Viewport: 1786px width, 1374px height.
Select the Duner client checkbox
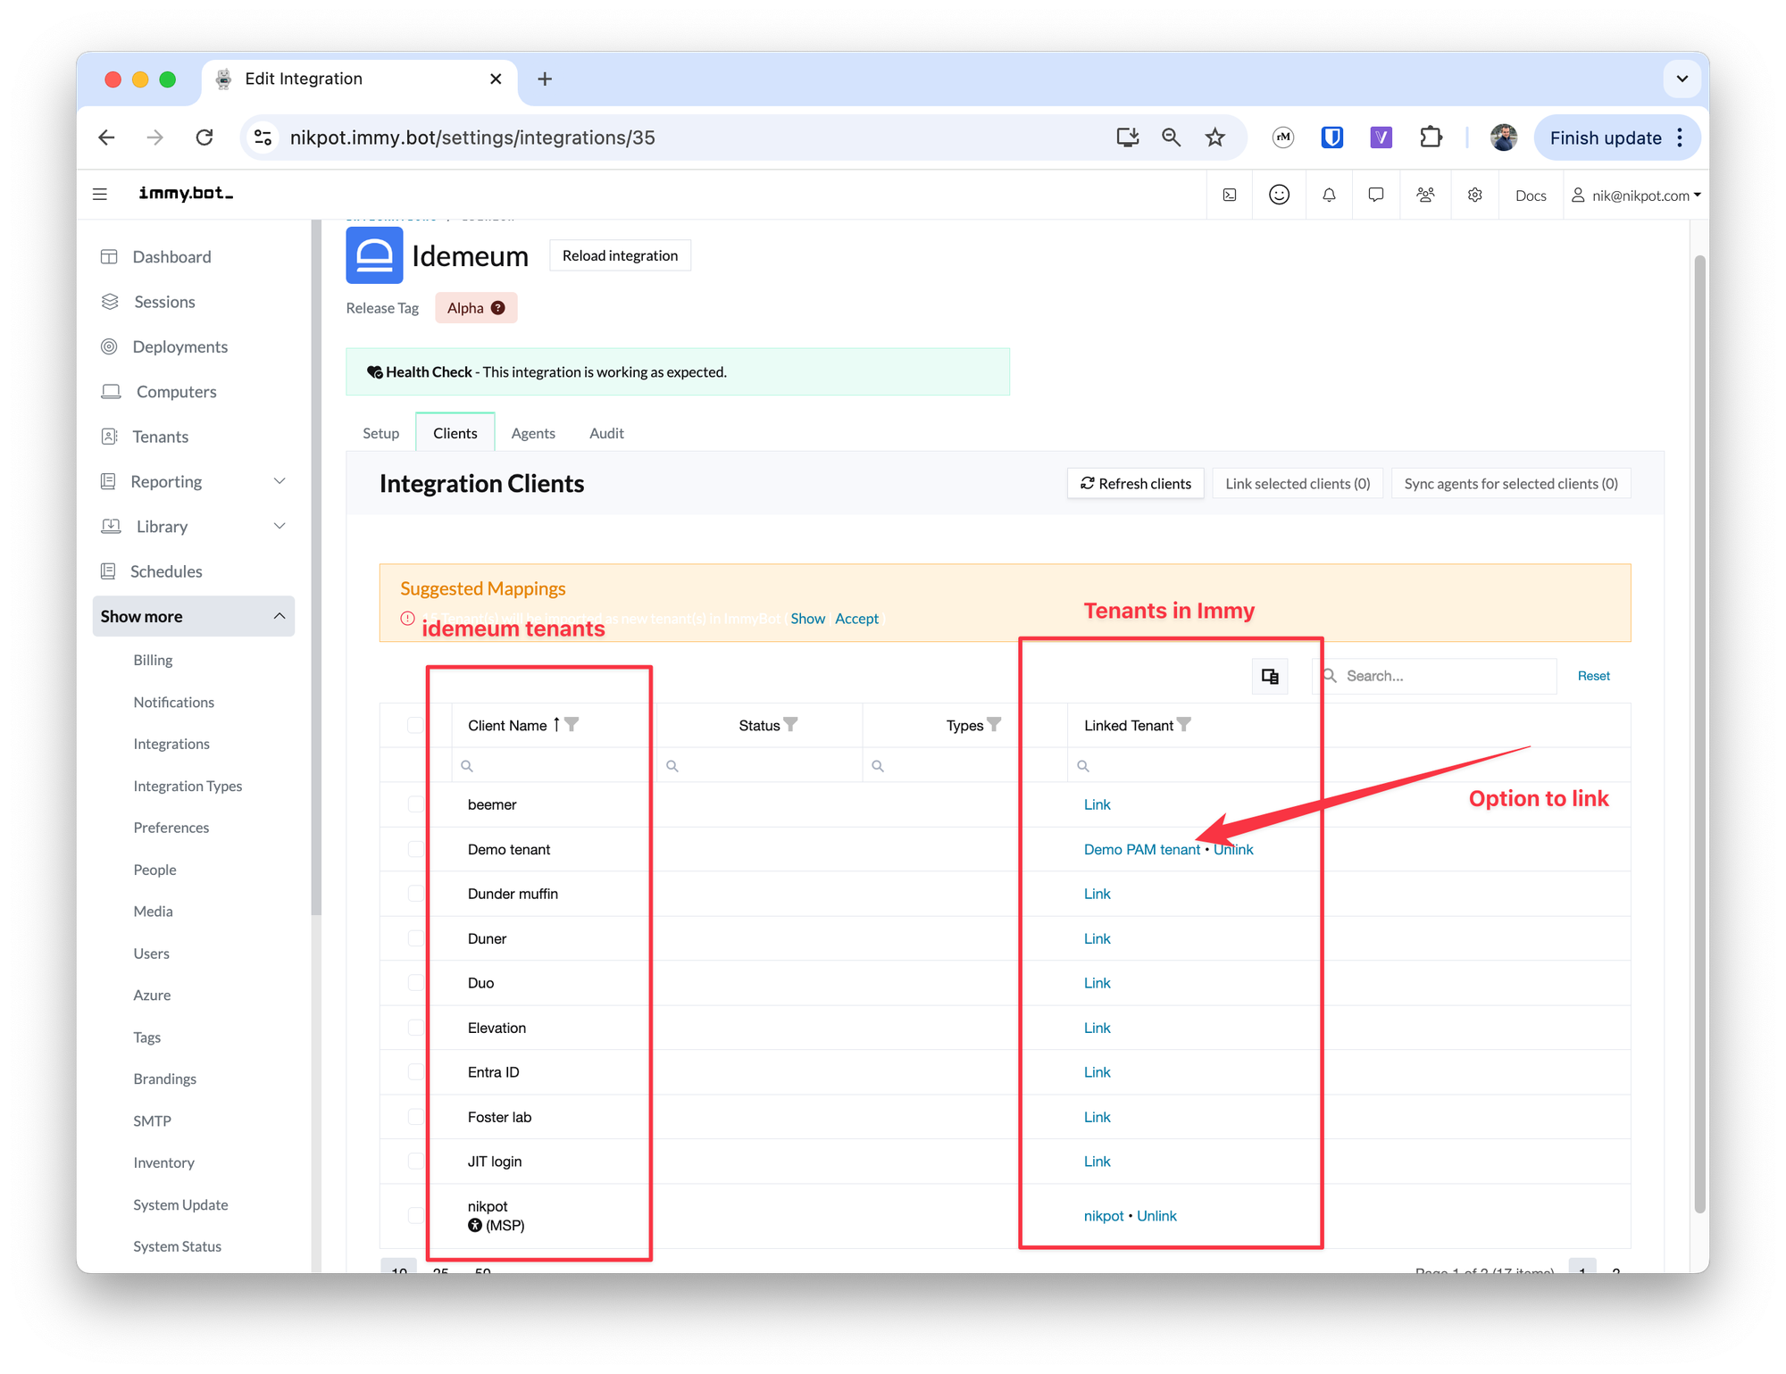415,938
